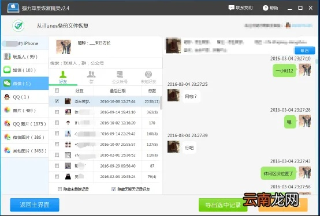Click the app logo in title bar

[13, 8]
